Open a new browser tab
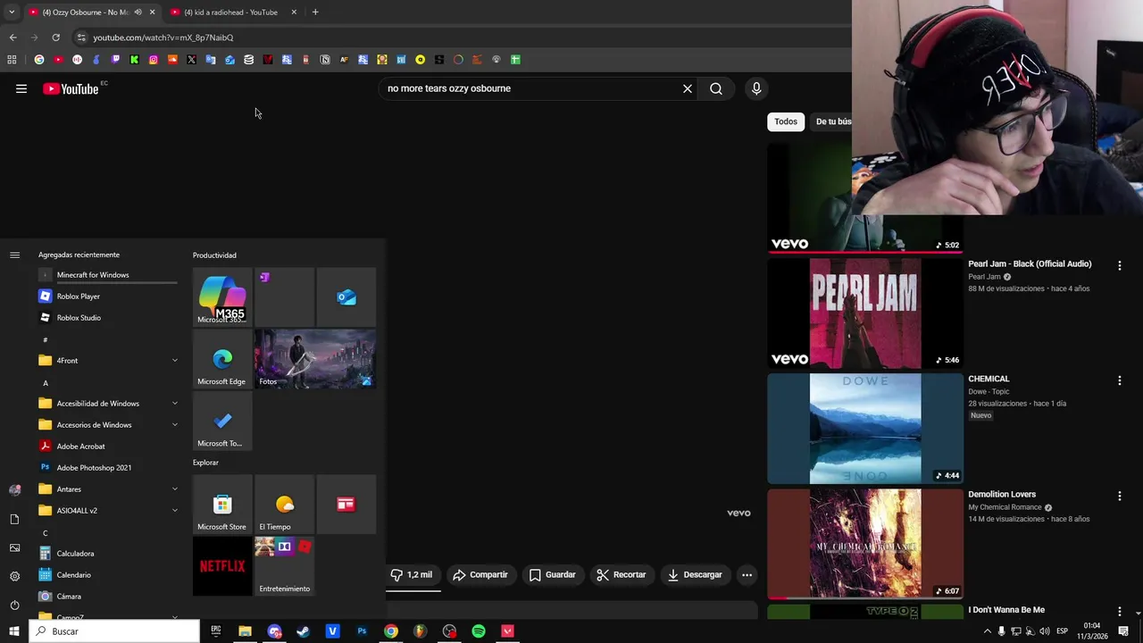 coord(315,13)
